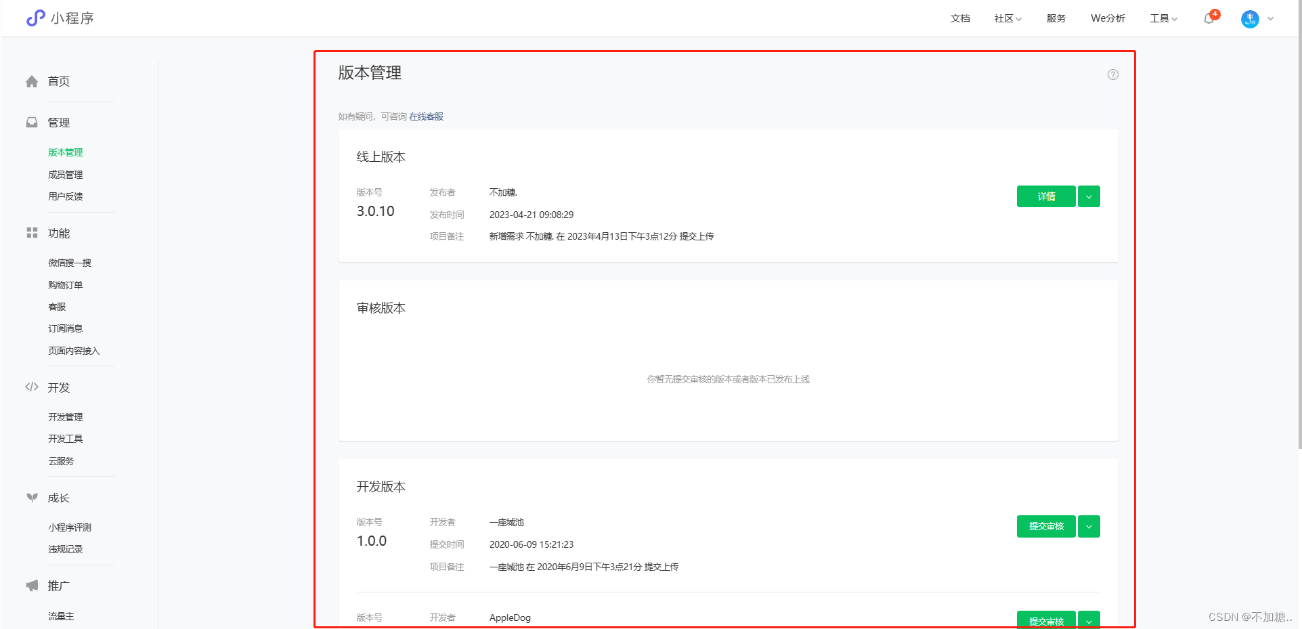This screenshot has width=1302, height=629.
Task: Click the 开发 code icon in sidebar
Action: tap(32, 387)
